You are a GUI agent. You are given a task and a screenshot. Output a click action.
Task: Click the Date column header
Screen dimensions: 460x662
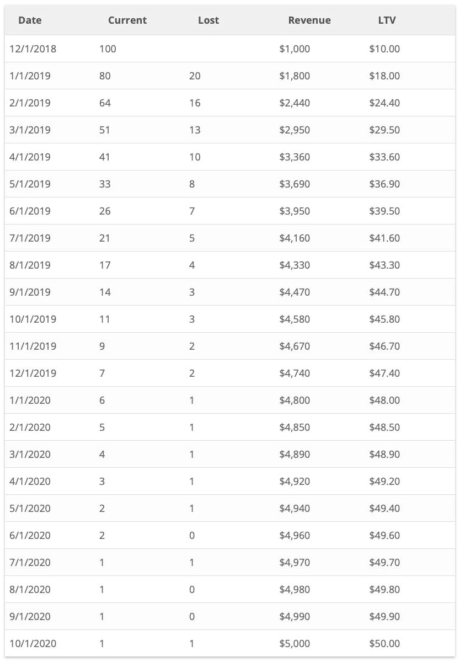[30, 20]
